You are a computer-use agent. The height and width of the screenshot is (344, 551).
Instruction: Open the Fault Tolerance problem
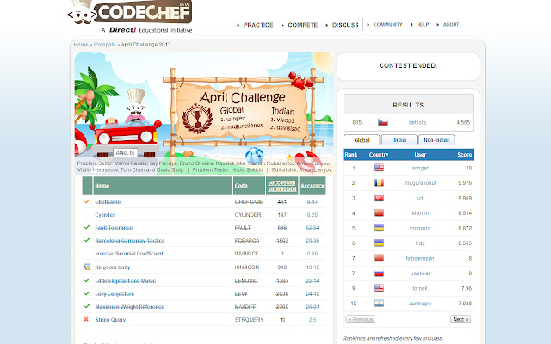point(114,228)
